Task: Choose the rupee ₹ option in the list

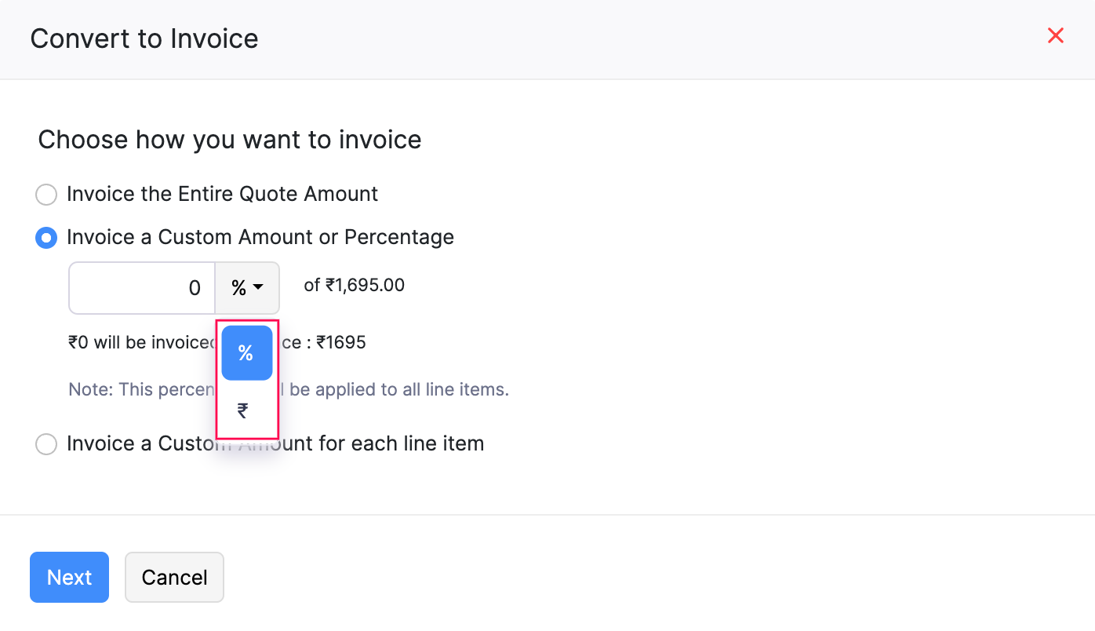Action: click(243, 410)
